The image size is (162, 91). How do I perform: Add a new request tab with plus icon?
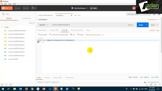75,15
